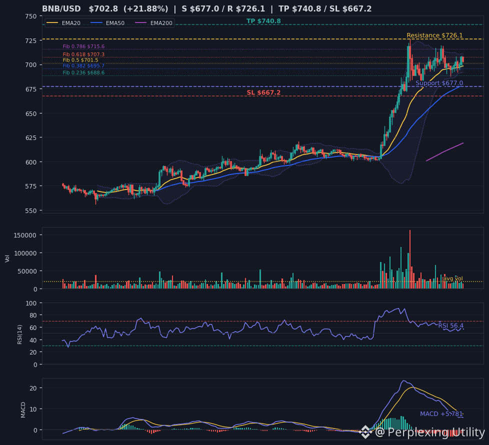Click the 'Resistance $726.1' chart label
Screen dimensions: 489x445
click(x=434, y=35)
